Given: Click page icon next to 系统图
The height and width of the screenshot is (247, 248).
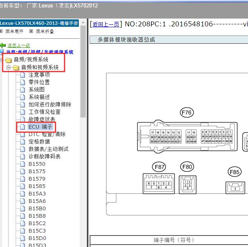Looking at the screenshot, I should point(23,90).
